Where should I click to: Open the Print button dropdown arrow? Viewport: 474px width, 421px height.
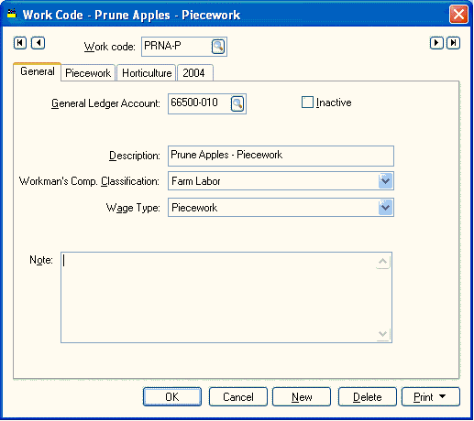442,396
